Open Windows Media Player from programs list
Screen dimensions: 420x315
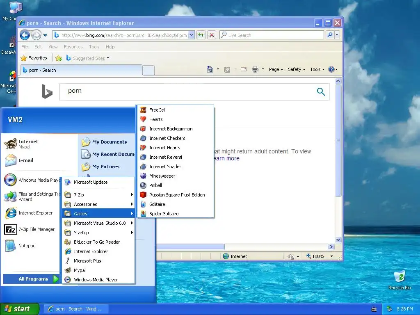pyautogui.click(x=98, y=280)
